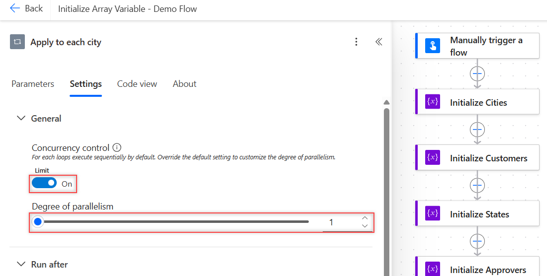Click the Apply to each city heading
This screenshot has height=276, width=547.
66,42
